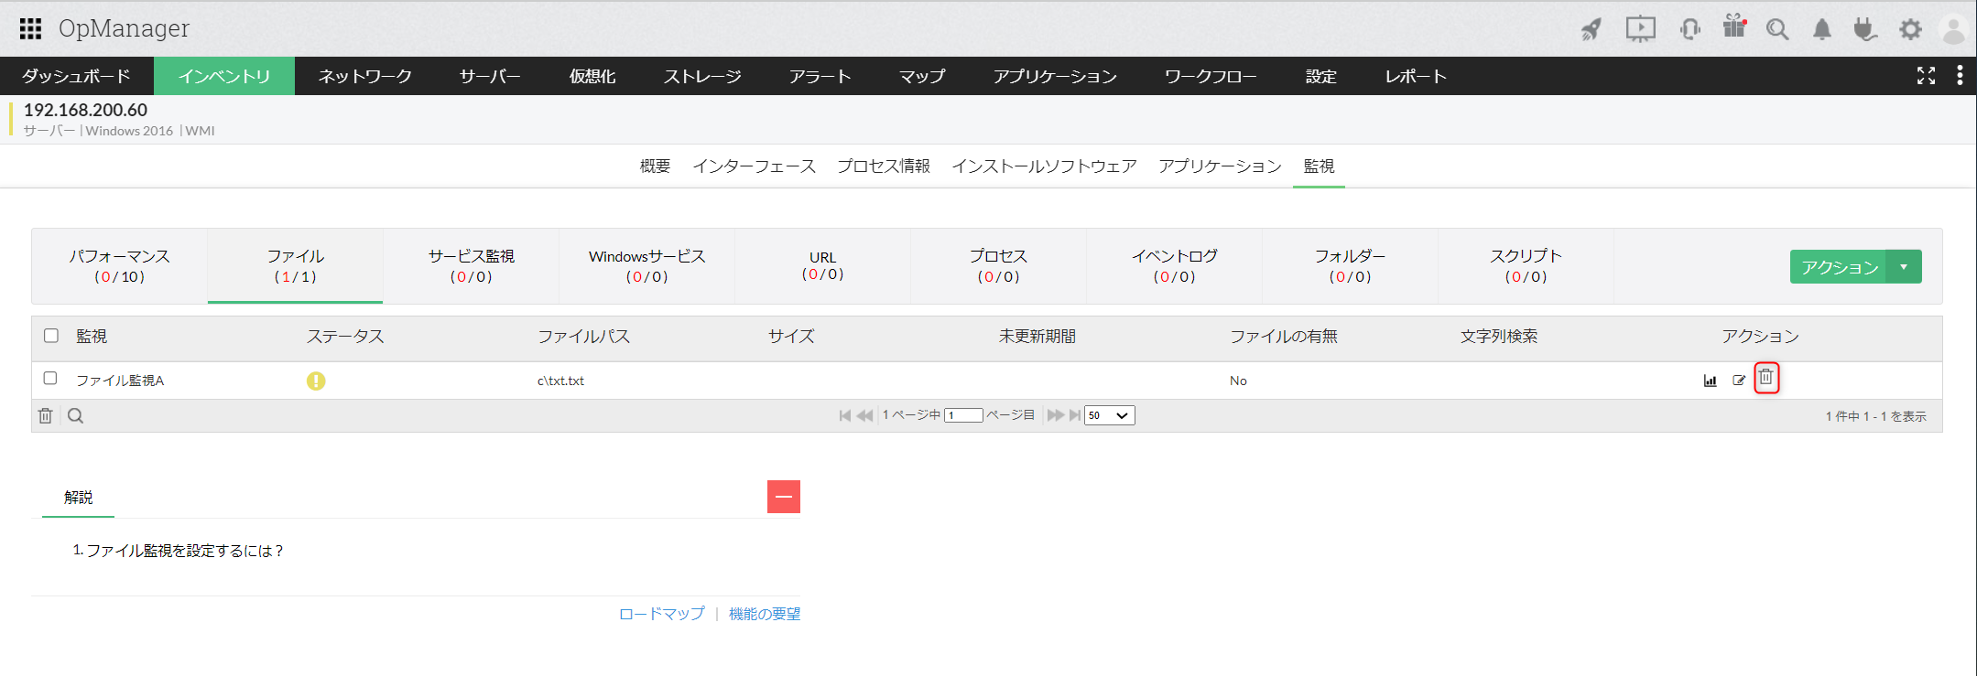Open the ダッシュボード menu

click(77, 76)
